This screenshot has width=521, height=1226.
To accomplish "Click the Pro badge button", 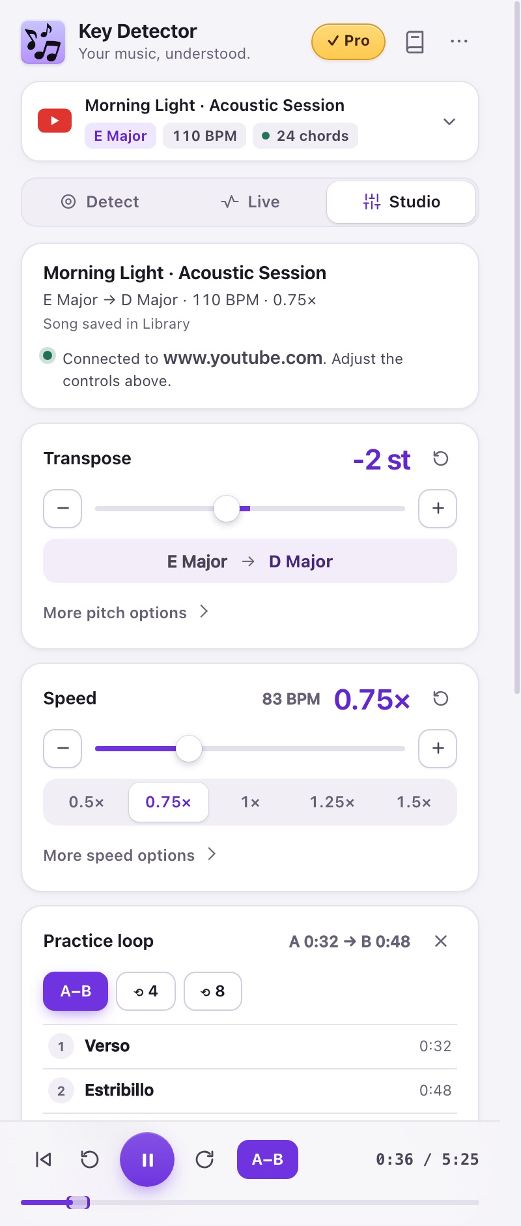I will [348, 41].
